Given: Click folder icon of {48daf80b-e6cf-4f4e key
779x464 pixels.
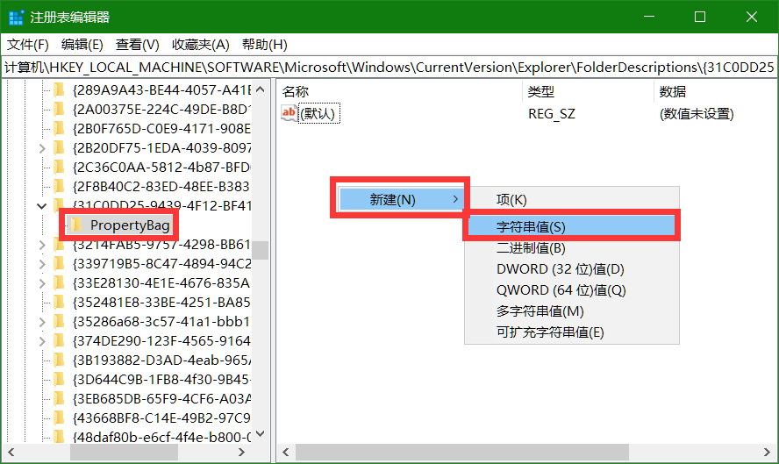Looking at the screenshot, I should [60, 437].
